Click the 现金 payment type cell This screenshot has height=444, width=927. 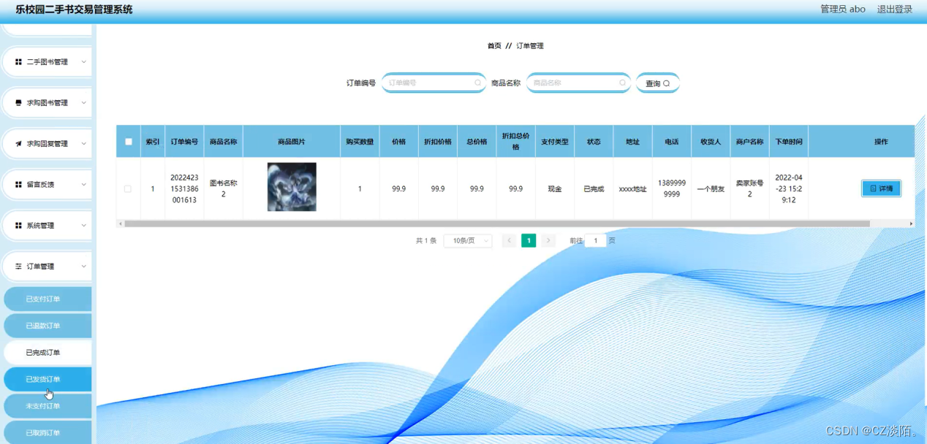pos(555,188)
